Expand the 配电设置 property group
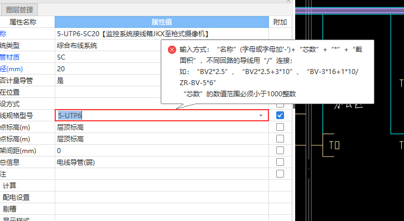 tap(16, 197)
